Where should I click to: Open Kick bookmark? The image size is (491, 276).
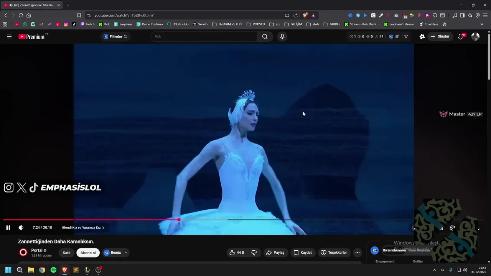[104, 24]
